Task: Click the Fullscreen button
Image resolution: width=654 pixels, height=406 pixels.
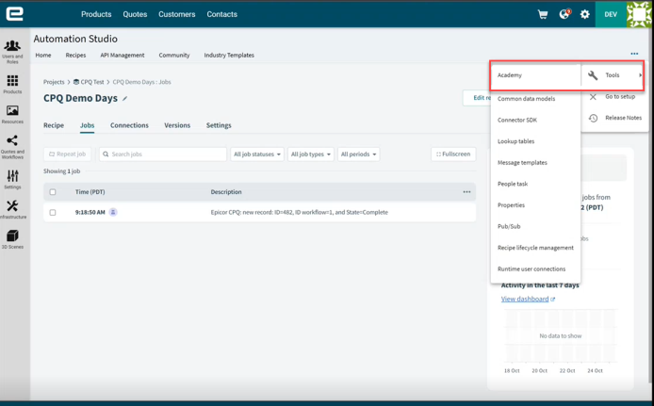Action: (x=453, y=154)
